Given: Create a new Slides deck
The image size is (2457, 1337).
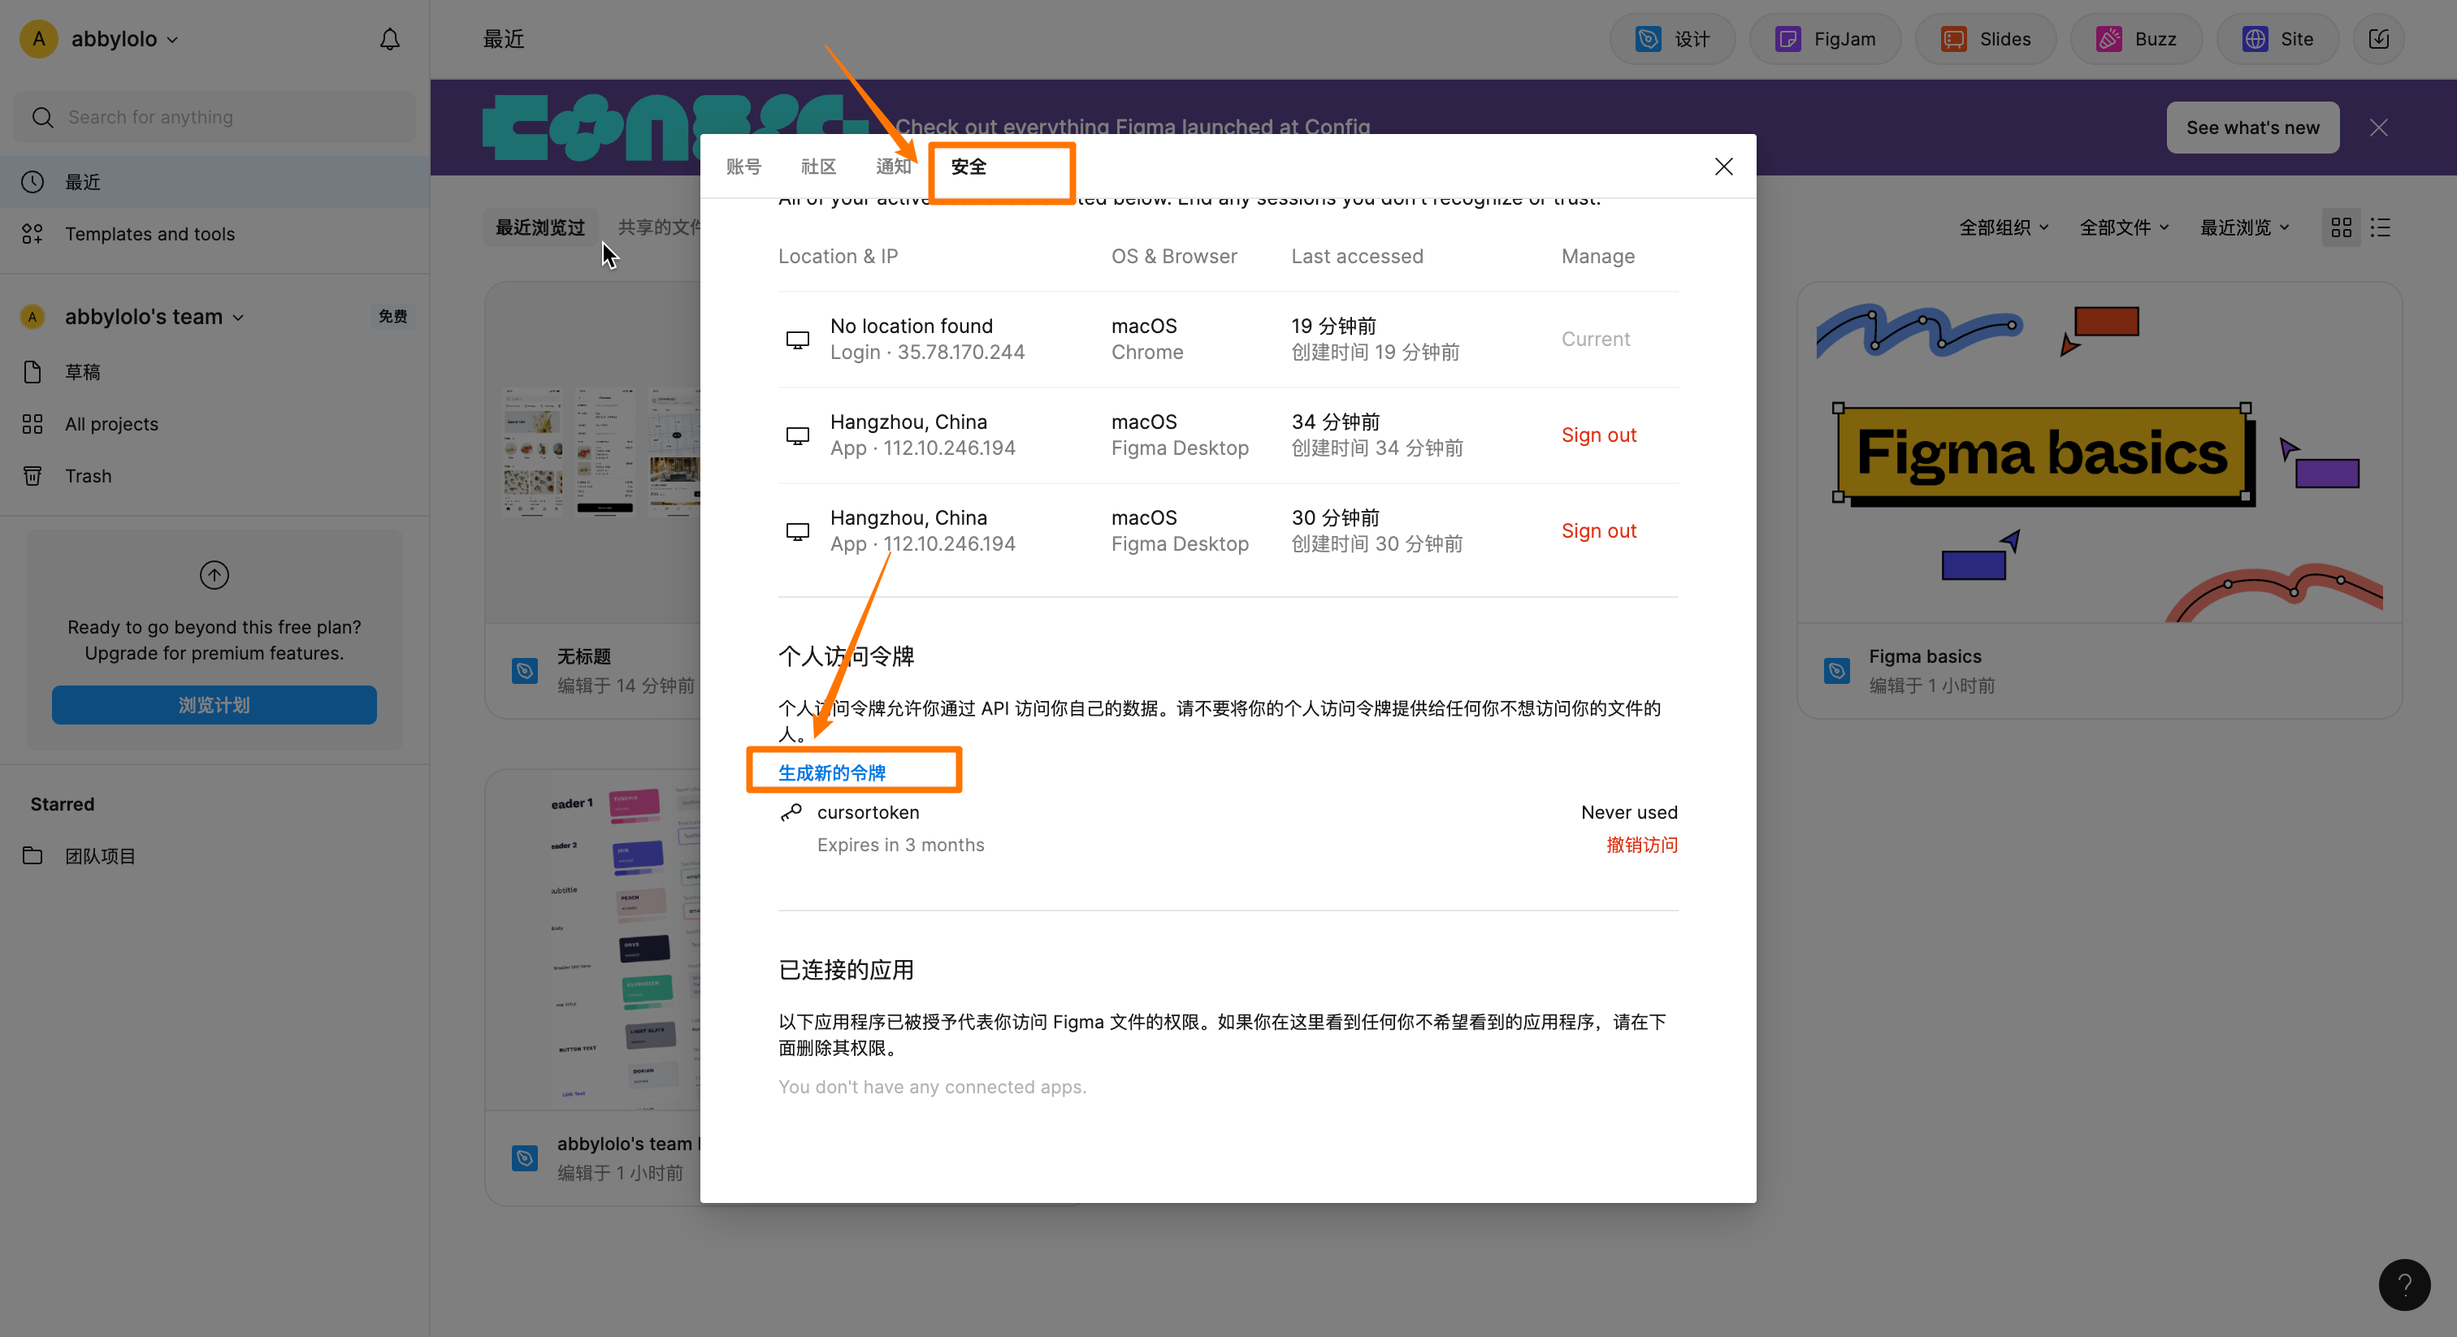Looking at the screenshot, I should [1986, 39].
